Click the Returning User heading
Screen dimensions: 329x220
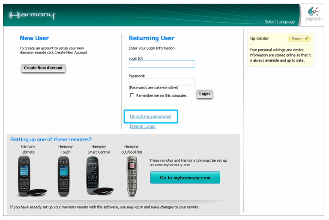click(x=152, y=38)
